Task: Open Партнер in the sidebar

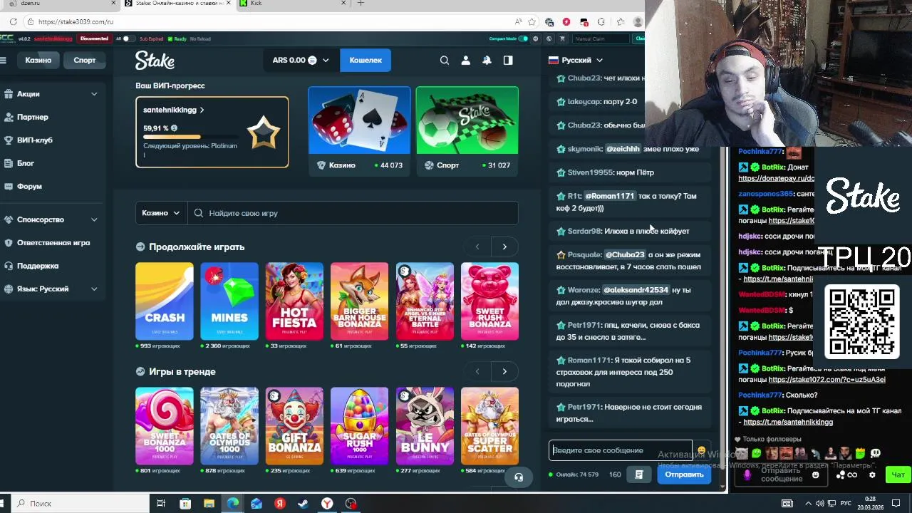Action: (x=33, y=117)
